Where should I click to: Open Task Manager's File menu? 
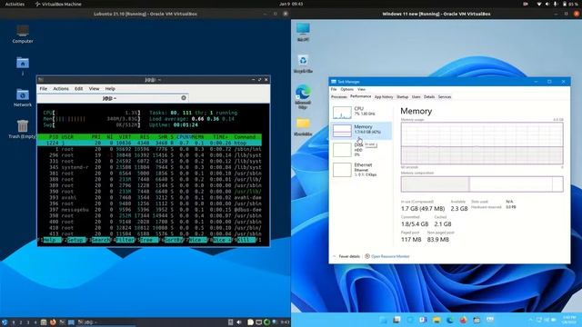pos(334,89)
